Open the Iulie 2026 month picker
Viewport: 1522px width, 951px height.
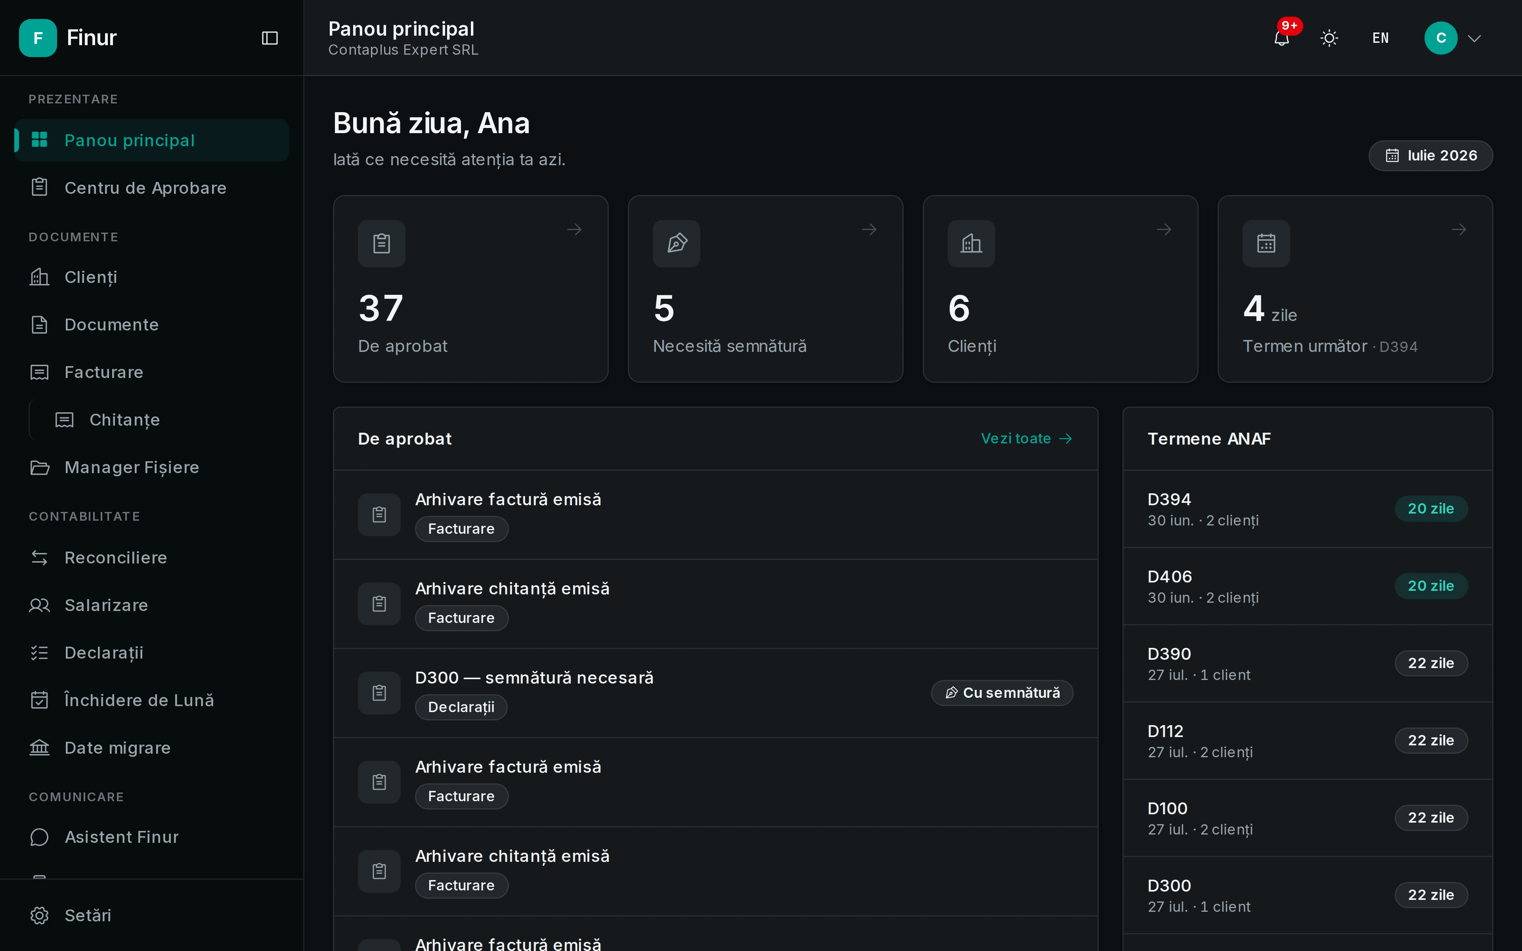(1430, 155)
